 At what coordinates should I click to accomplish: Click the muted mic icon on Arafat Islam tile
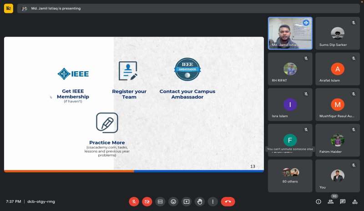(354, 59)
